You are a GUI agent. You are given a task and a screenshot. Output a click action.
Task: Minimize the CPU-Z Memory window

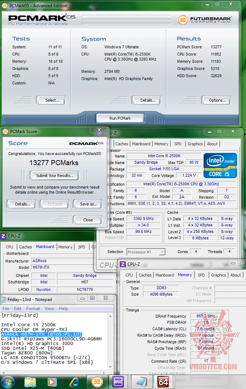tap(233, 263)
